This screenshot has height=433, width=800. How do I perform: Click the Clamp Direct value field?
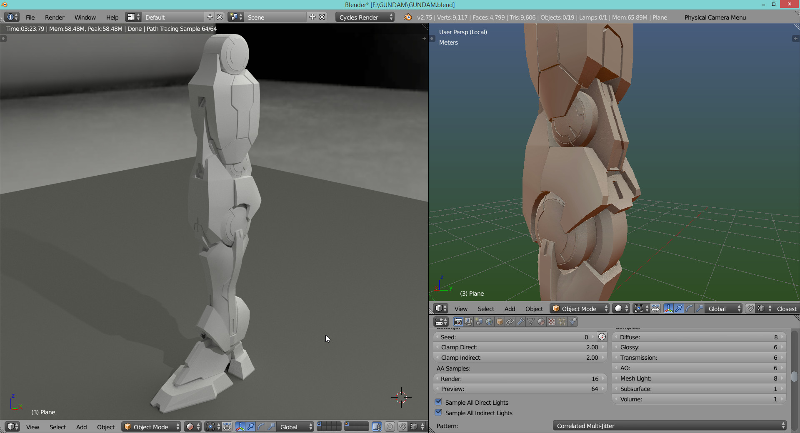[x=519, y=347]
